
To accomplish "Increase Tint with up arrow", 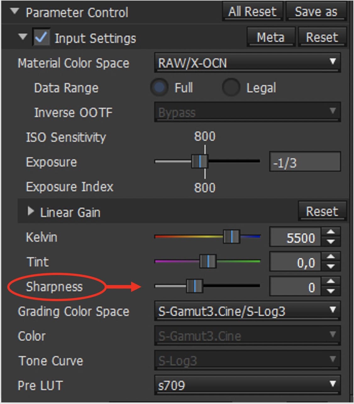I will pyautogui.click(x=330, y=257).
